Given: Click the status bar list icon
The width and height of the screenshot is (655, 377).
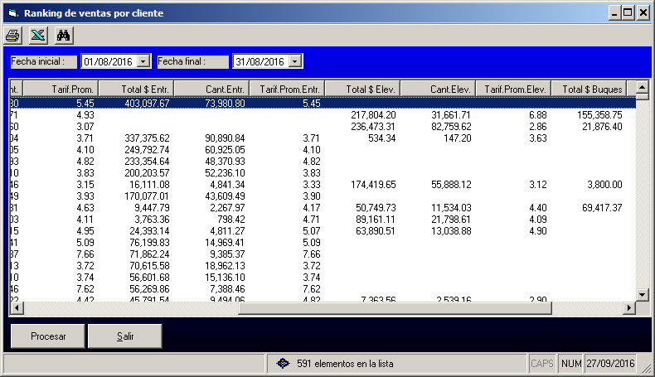Looking at the screenshot, I should (283, 363).
